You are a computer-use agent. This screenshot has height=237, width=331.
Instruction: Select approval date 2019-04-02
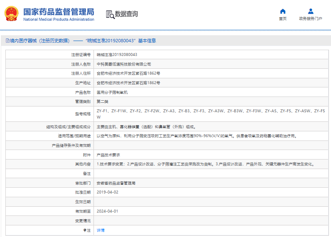pos(108,192)
